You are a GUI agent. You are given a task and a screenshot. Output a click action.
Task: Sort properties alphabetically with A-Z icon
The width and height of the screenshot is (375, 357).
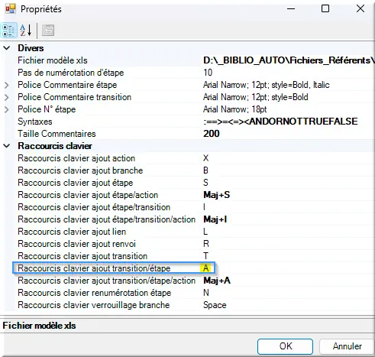26,31
